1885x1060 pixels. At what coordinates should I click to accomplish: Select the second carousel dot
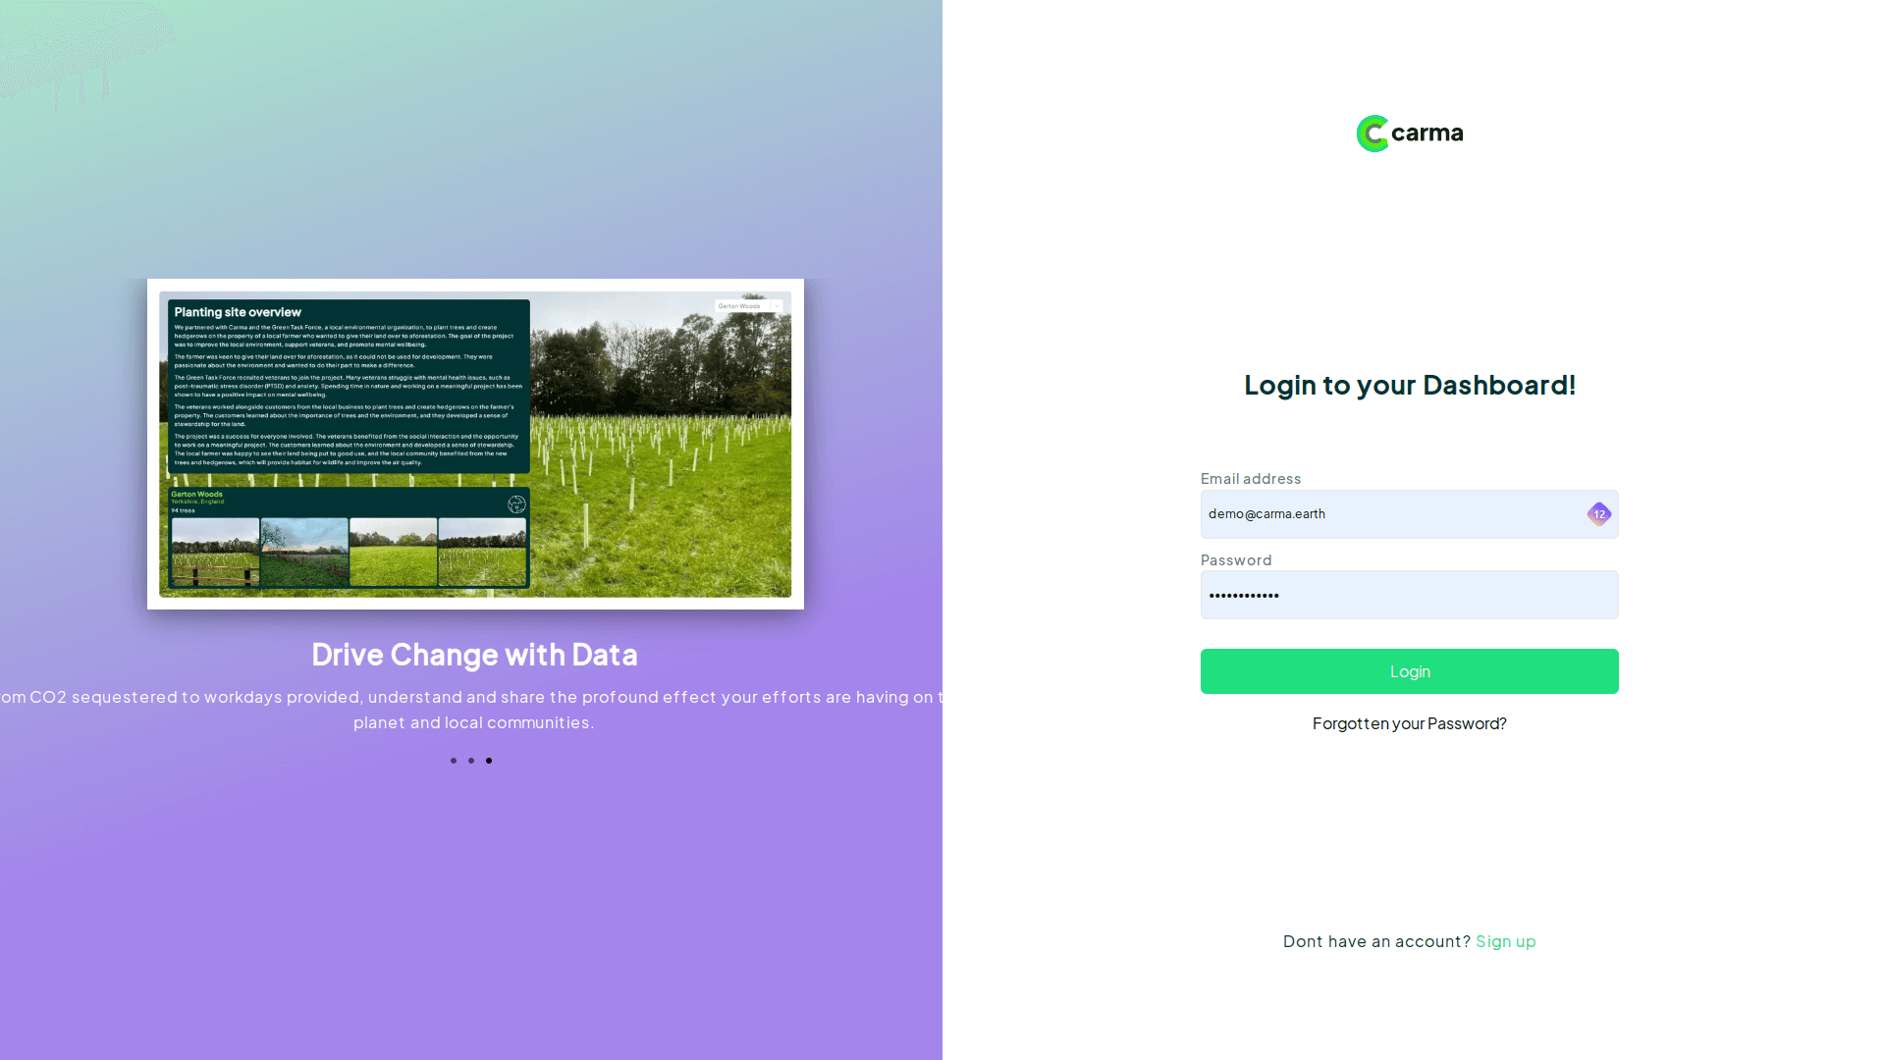pyautogui.click(x=471, y=761)
